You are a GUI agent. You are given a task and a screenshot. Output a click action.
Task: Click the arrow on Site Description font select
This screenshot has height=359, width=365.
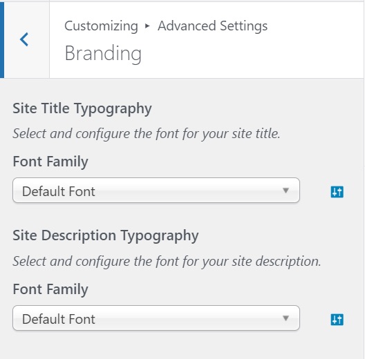tap(286, 318)
